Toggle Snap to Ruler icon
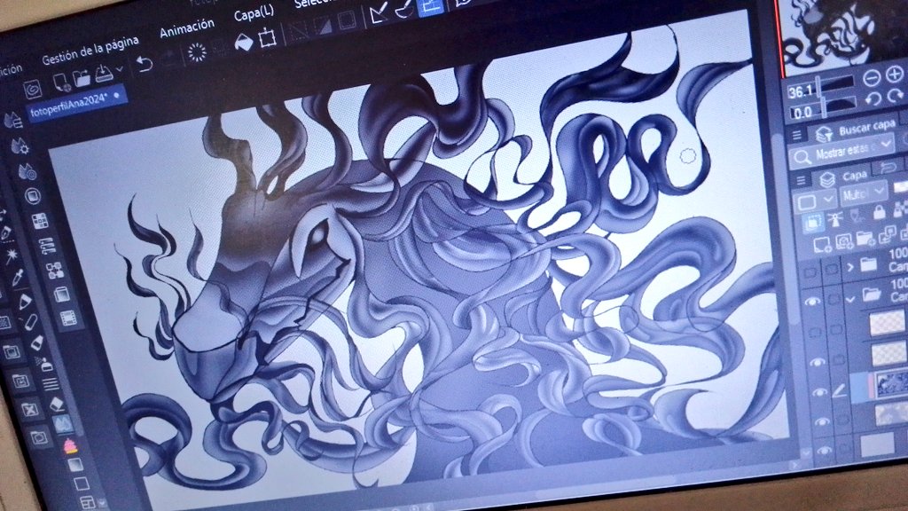The height and width of the screenshot is (511, 908). (x=379, y=13)
